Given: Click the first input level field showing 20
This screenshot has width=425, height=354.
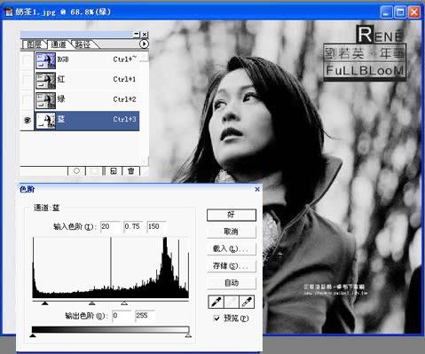Looking at the screenshot, I should click(x=111, y=227).
